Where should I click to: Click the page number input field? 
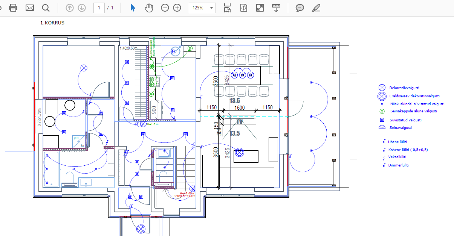99,8
